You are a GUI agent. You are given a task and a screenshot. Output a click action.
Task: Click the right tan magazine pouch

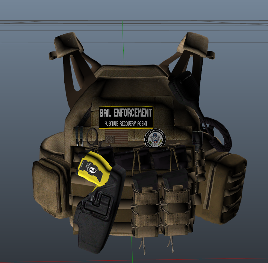(x=174, y=209)
